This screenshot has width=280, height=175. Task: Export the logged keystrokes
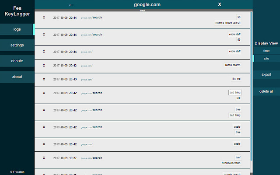click(x=266, y=74)
